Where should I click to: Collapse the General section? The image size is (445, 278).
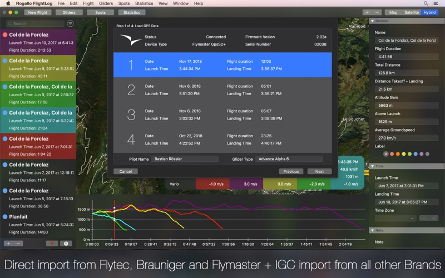pos(372,21)
